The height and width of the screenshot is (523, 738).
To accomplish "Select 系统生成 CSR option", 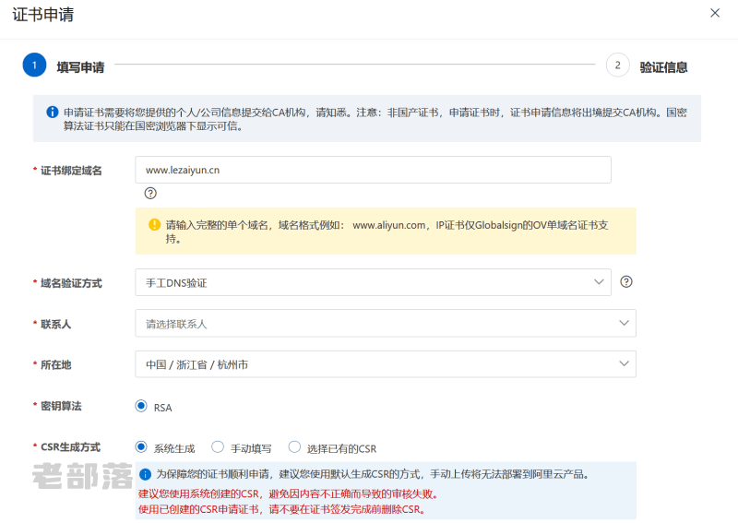I will [x=141, y=446].
